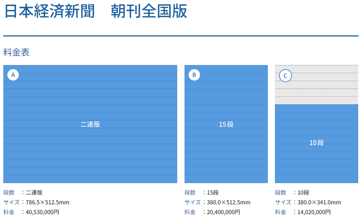
Task: Click the circled A badge
Action: click(x=13, y=75)
